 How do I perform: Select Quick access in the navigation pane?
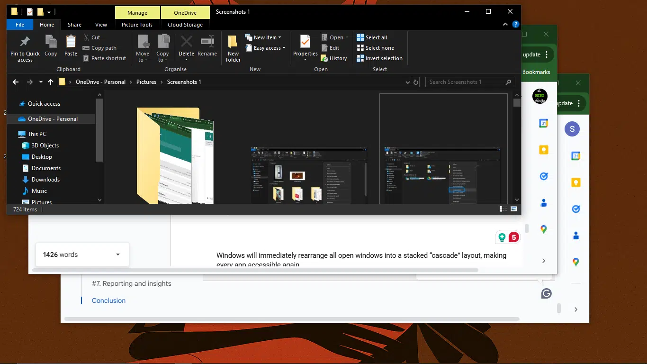point(44,104)
